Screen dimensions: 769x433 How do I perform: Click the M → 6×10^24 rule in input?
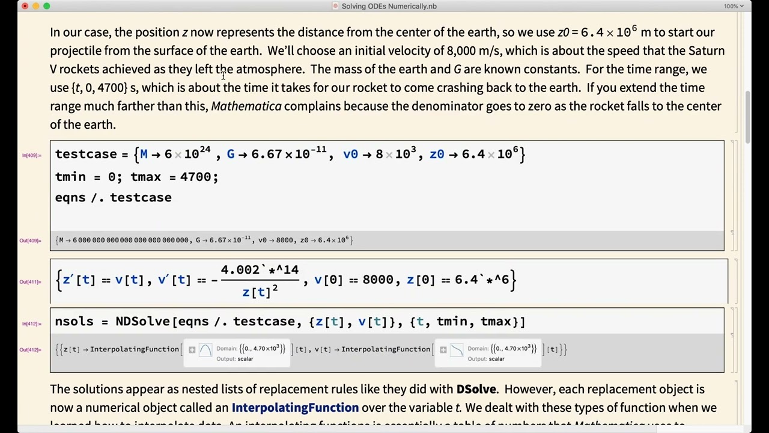point(175,154)
